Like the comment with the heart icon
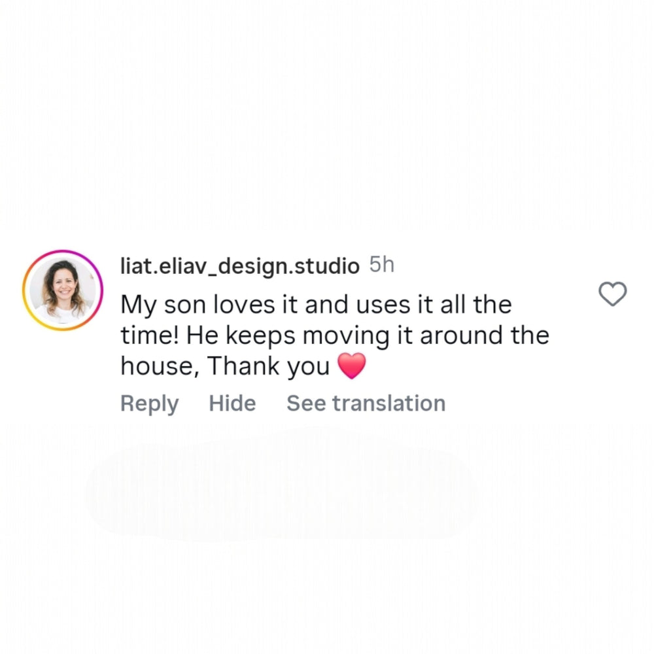 (x=613, y=294)
